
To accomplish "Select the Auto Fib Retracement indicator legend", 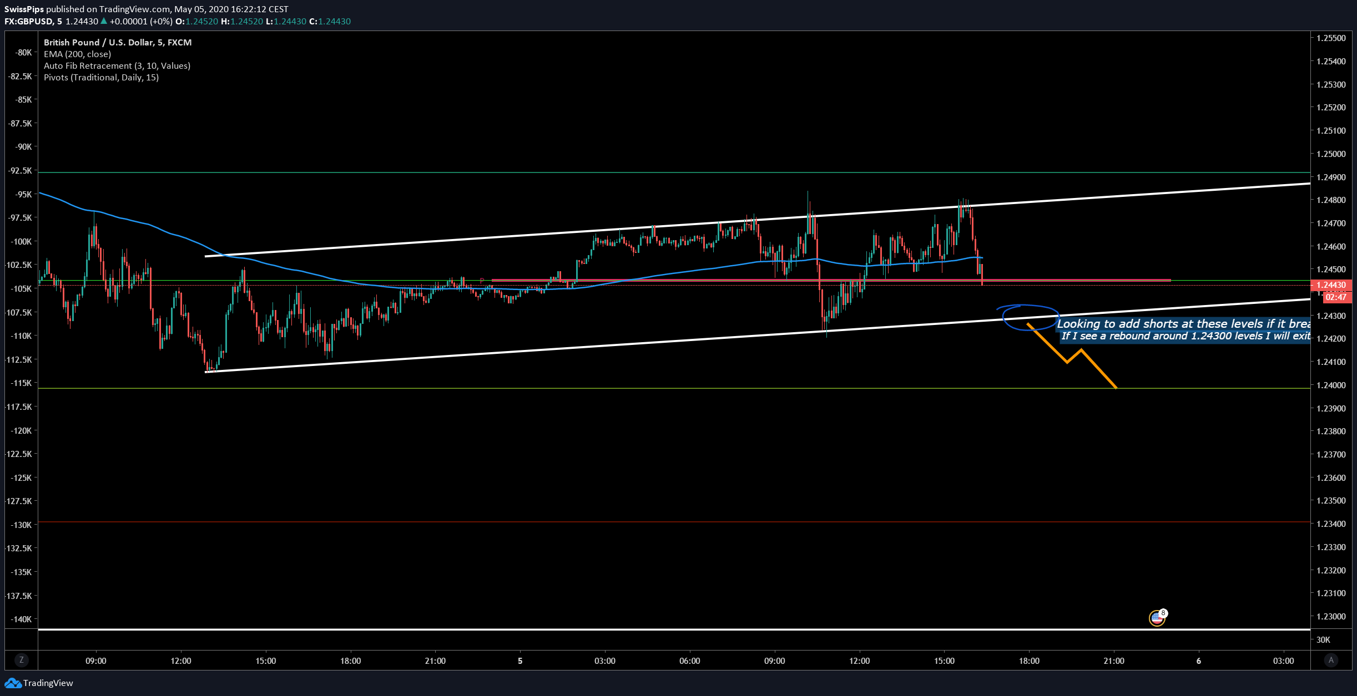I will tap(117, 65).
